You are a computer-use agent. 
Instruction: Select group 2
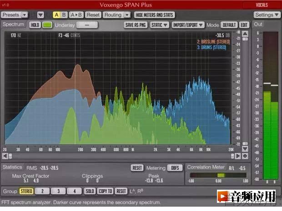pos(42,191)
